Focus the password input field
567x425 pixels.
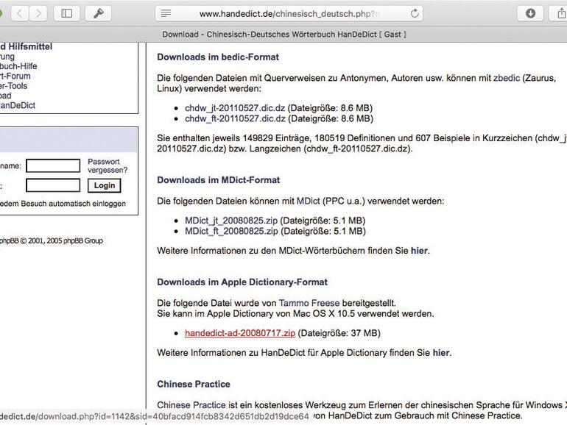(x=53, y=185)
